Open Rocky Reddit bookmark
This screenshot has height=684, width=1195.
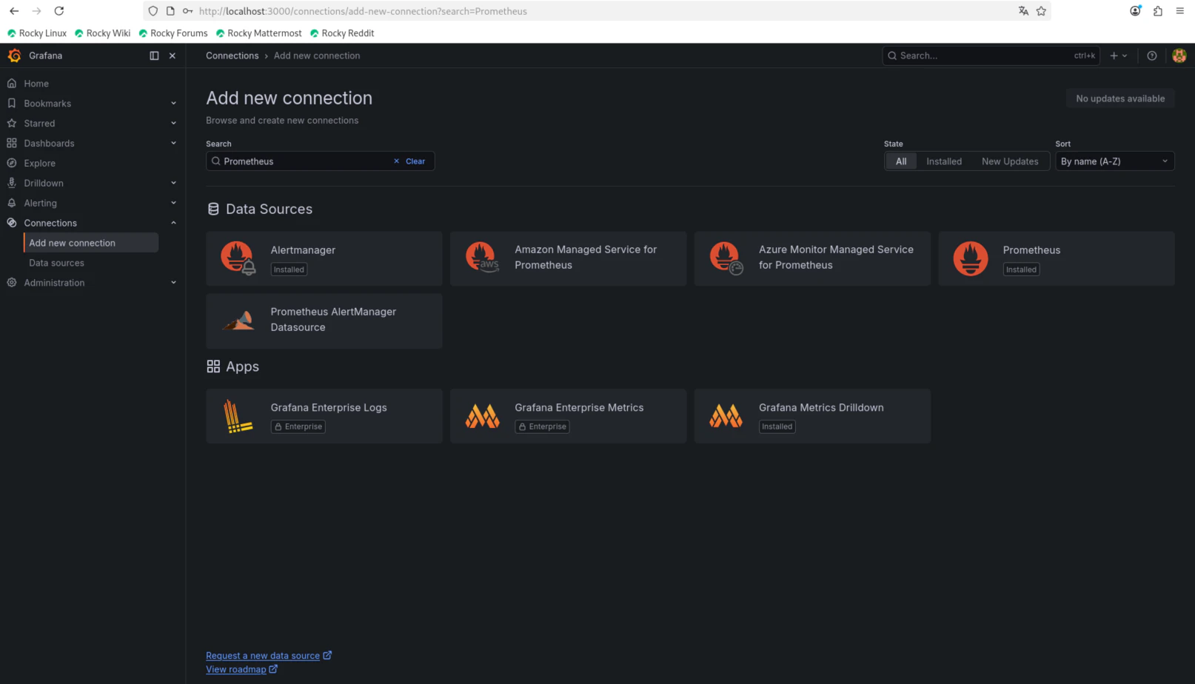point(342,33)
